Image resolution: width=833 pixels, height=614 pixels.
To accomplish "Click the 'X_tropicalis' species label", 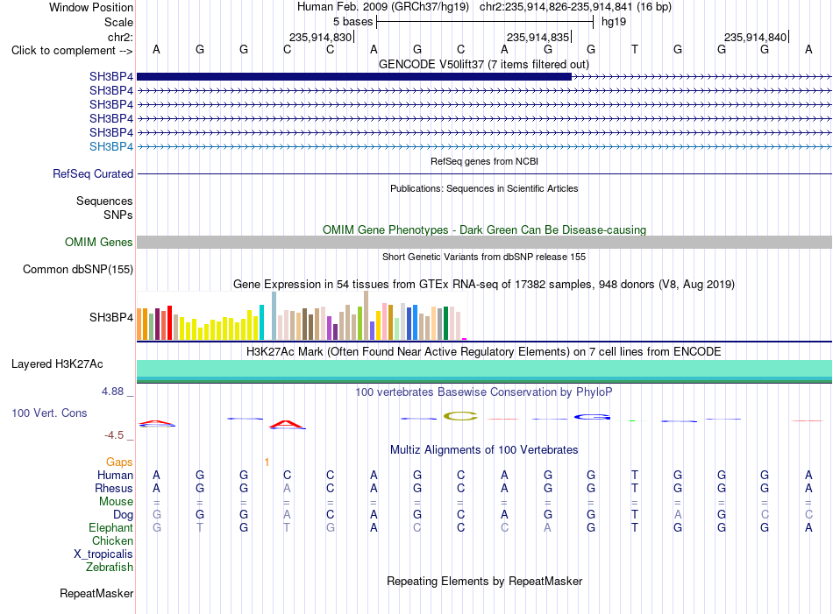I will click(103, 554).
